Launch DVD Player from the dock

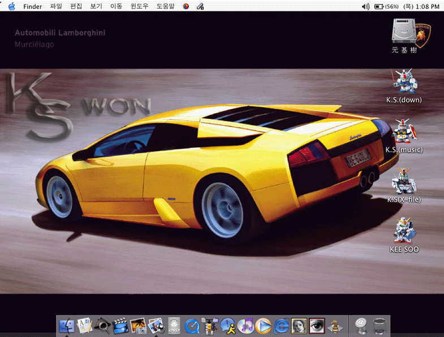(x=174, y=326)
